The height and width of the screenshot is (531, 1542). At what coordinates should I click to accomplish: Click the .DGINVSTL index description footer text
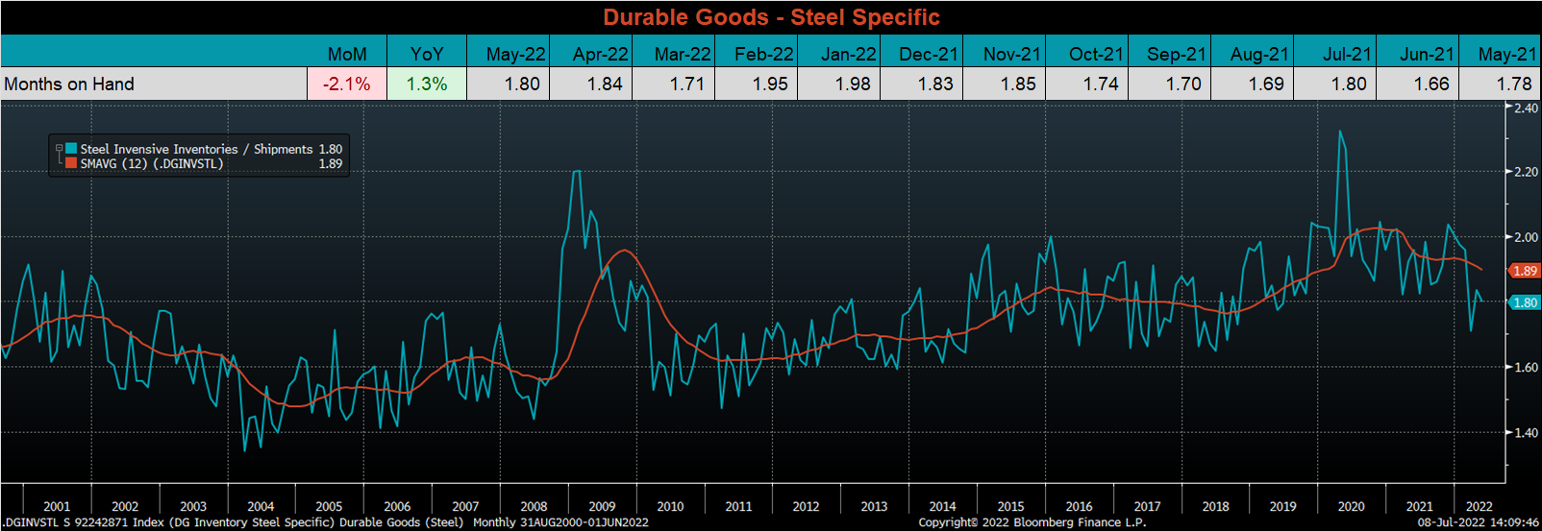[x=325, y=522]
